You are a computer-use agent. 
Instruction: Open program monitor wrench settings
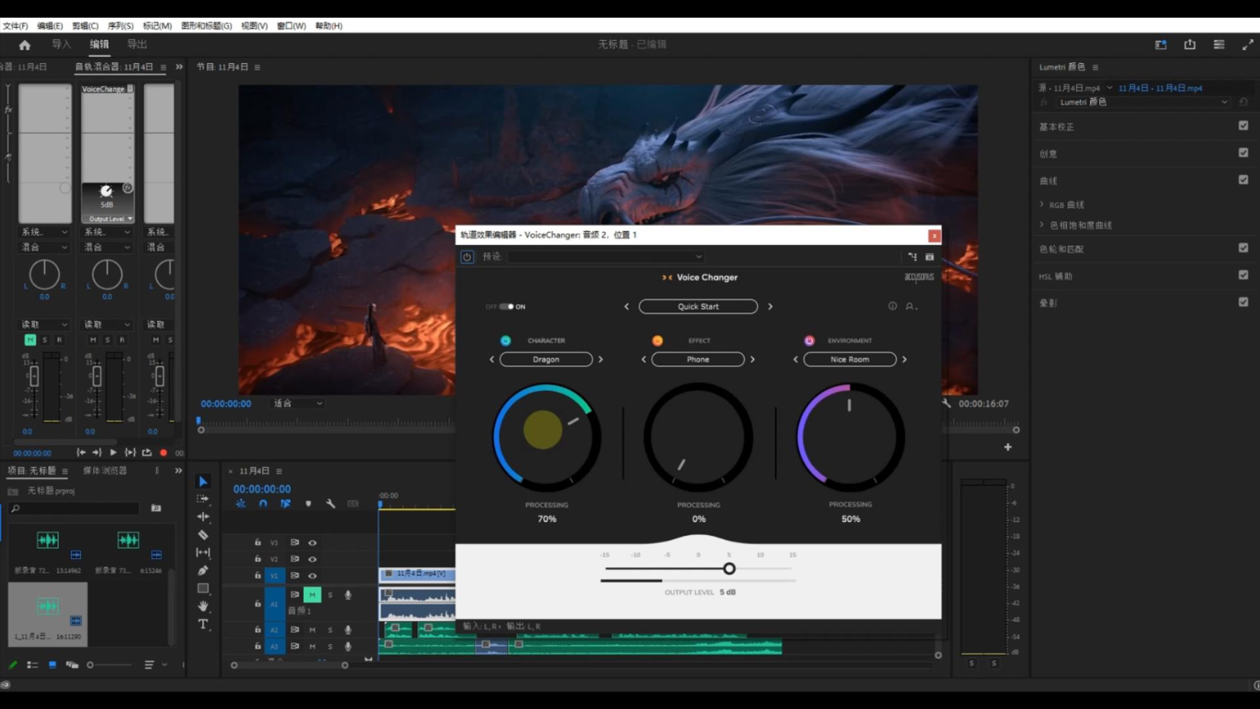click(946, 403)
